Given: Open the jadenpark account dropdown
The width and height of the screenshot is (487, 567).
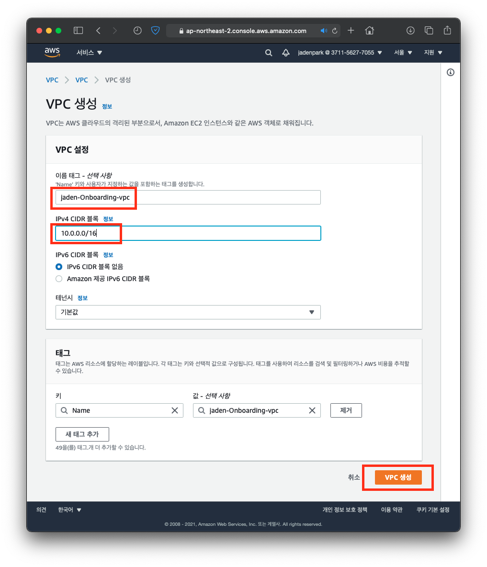Looking at the screenshot, I should [x=340, y=52].
